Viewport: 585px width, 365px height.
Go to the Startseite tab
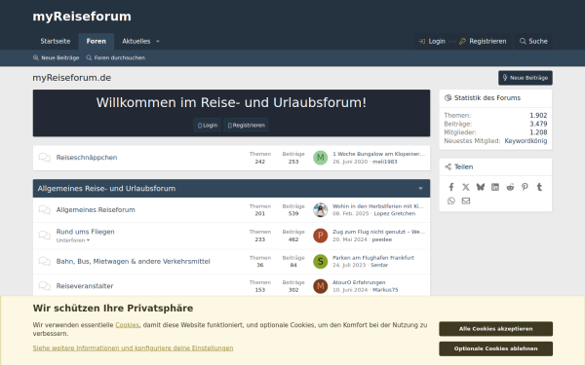point(56,41)
